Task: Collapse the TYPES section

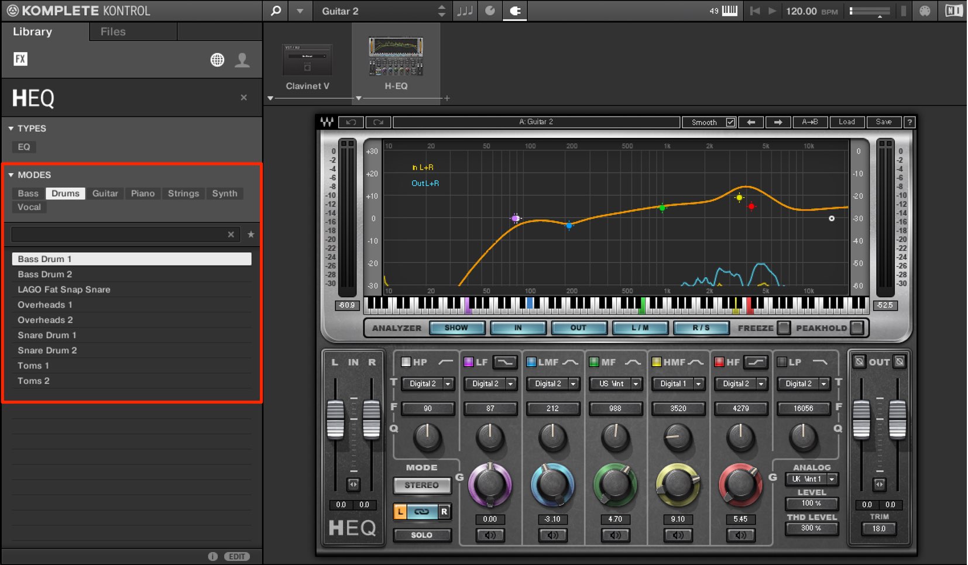Action: (11, 128)
